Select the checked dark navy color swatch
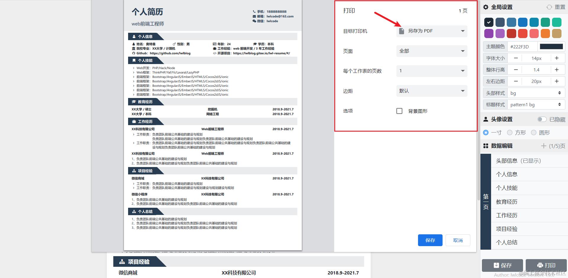The width and height of the screenshot is (568, 278). click(x=489, y=22)
